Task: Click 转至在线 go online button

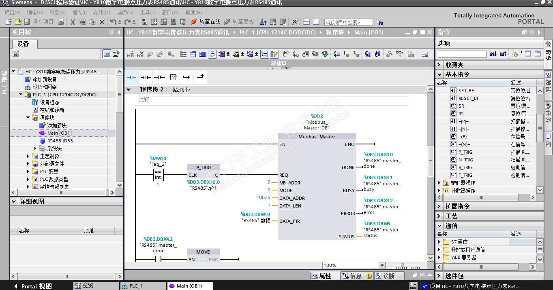Action: [206, 22]
